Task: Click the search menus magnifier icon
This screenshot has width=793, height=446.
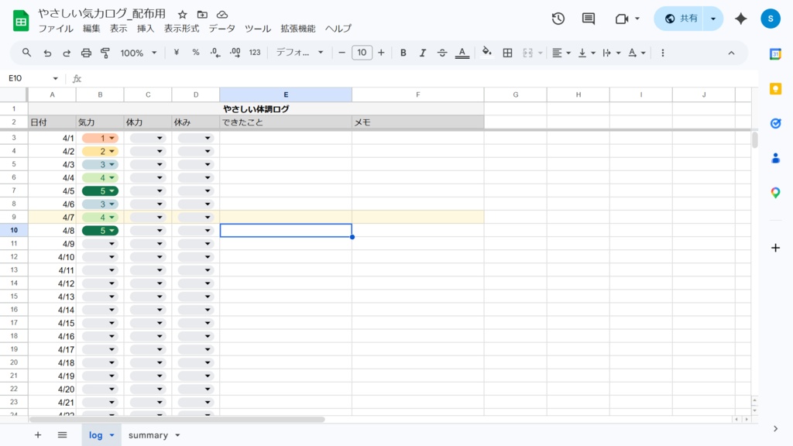Action: pos(26,53)
